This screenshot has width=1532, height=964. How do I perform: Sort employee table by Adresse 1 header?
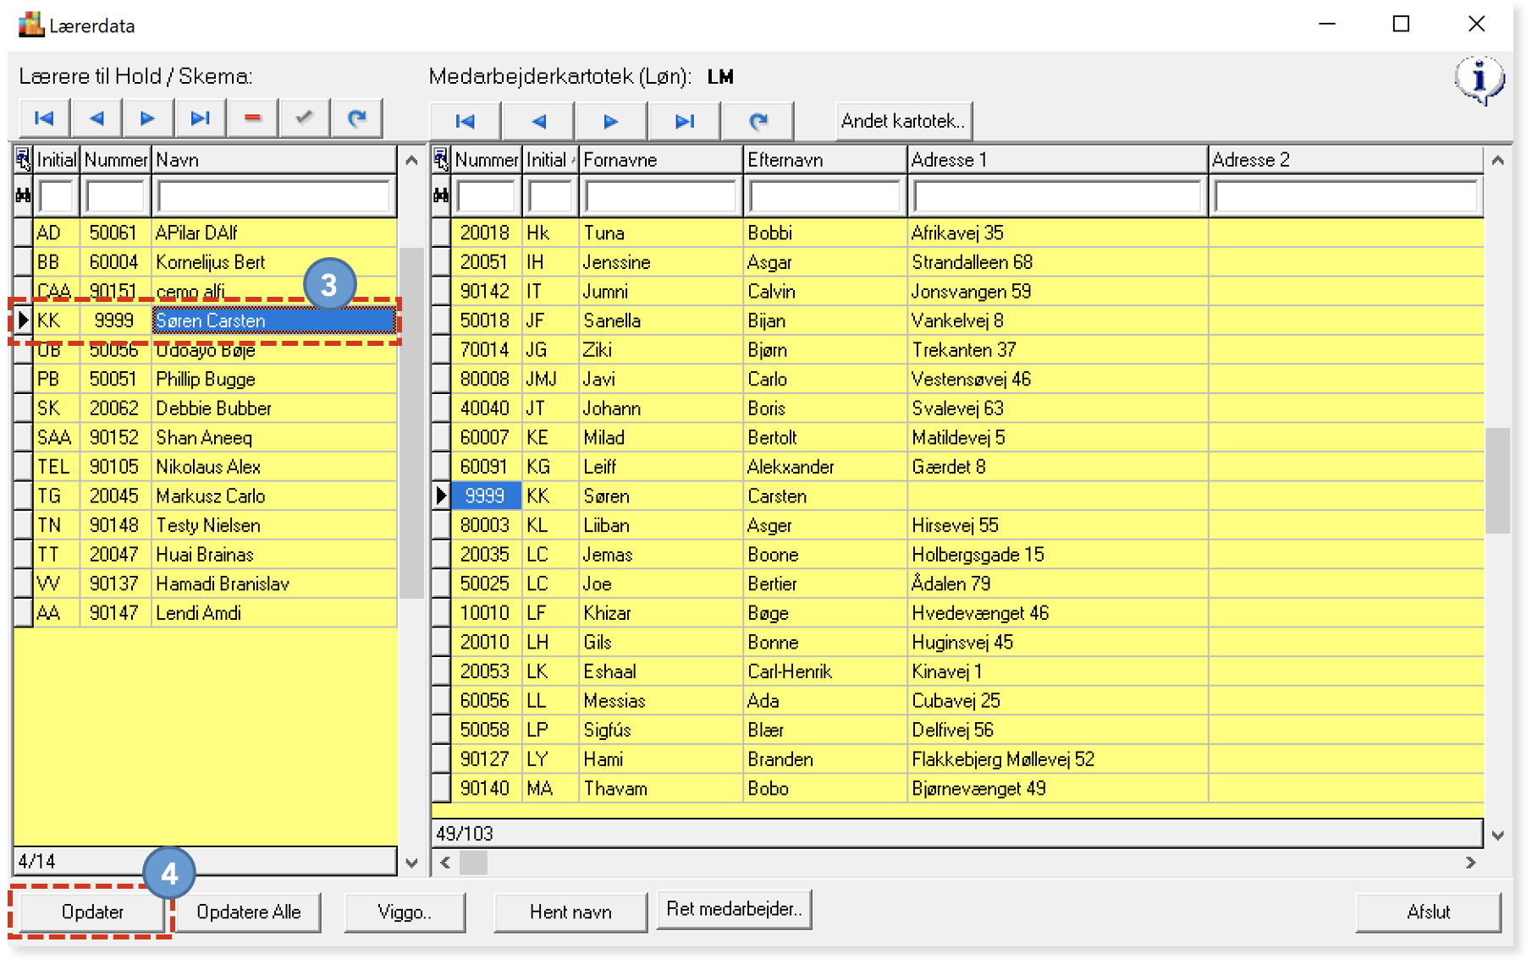tap(1057, 159)
